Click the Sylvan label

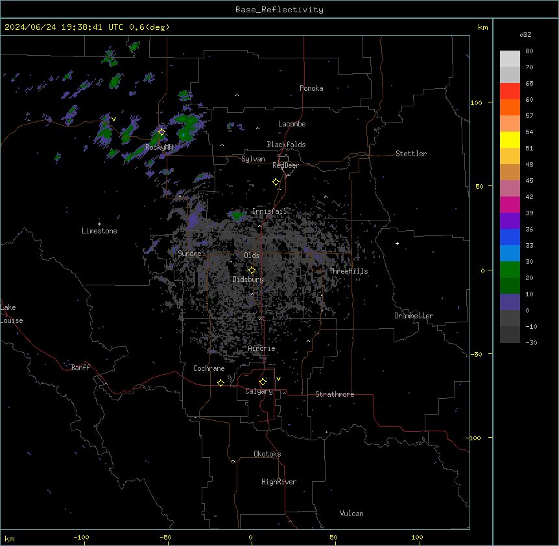[x=253, y=159]
